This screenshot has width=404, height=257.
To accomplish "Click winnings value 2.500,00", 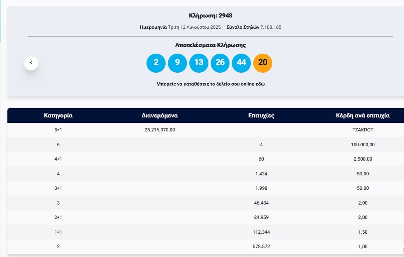I will coord(363,159).
